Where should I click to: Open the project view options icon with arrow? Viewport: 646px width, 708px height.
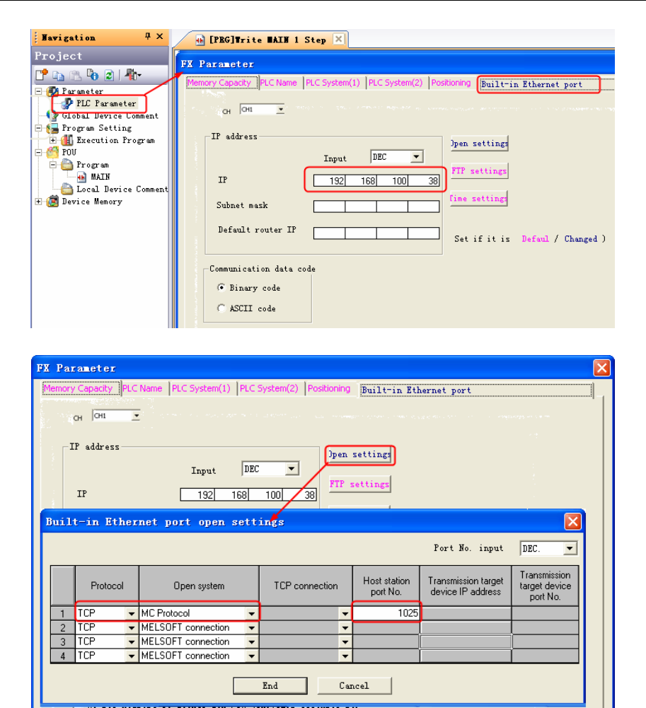pos(133,74)
